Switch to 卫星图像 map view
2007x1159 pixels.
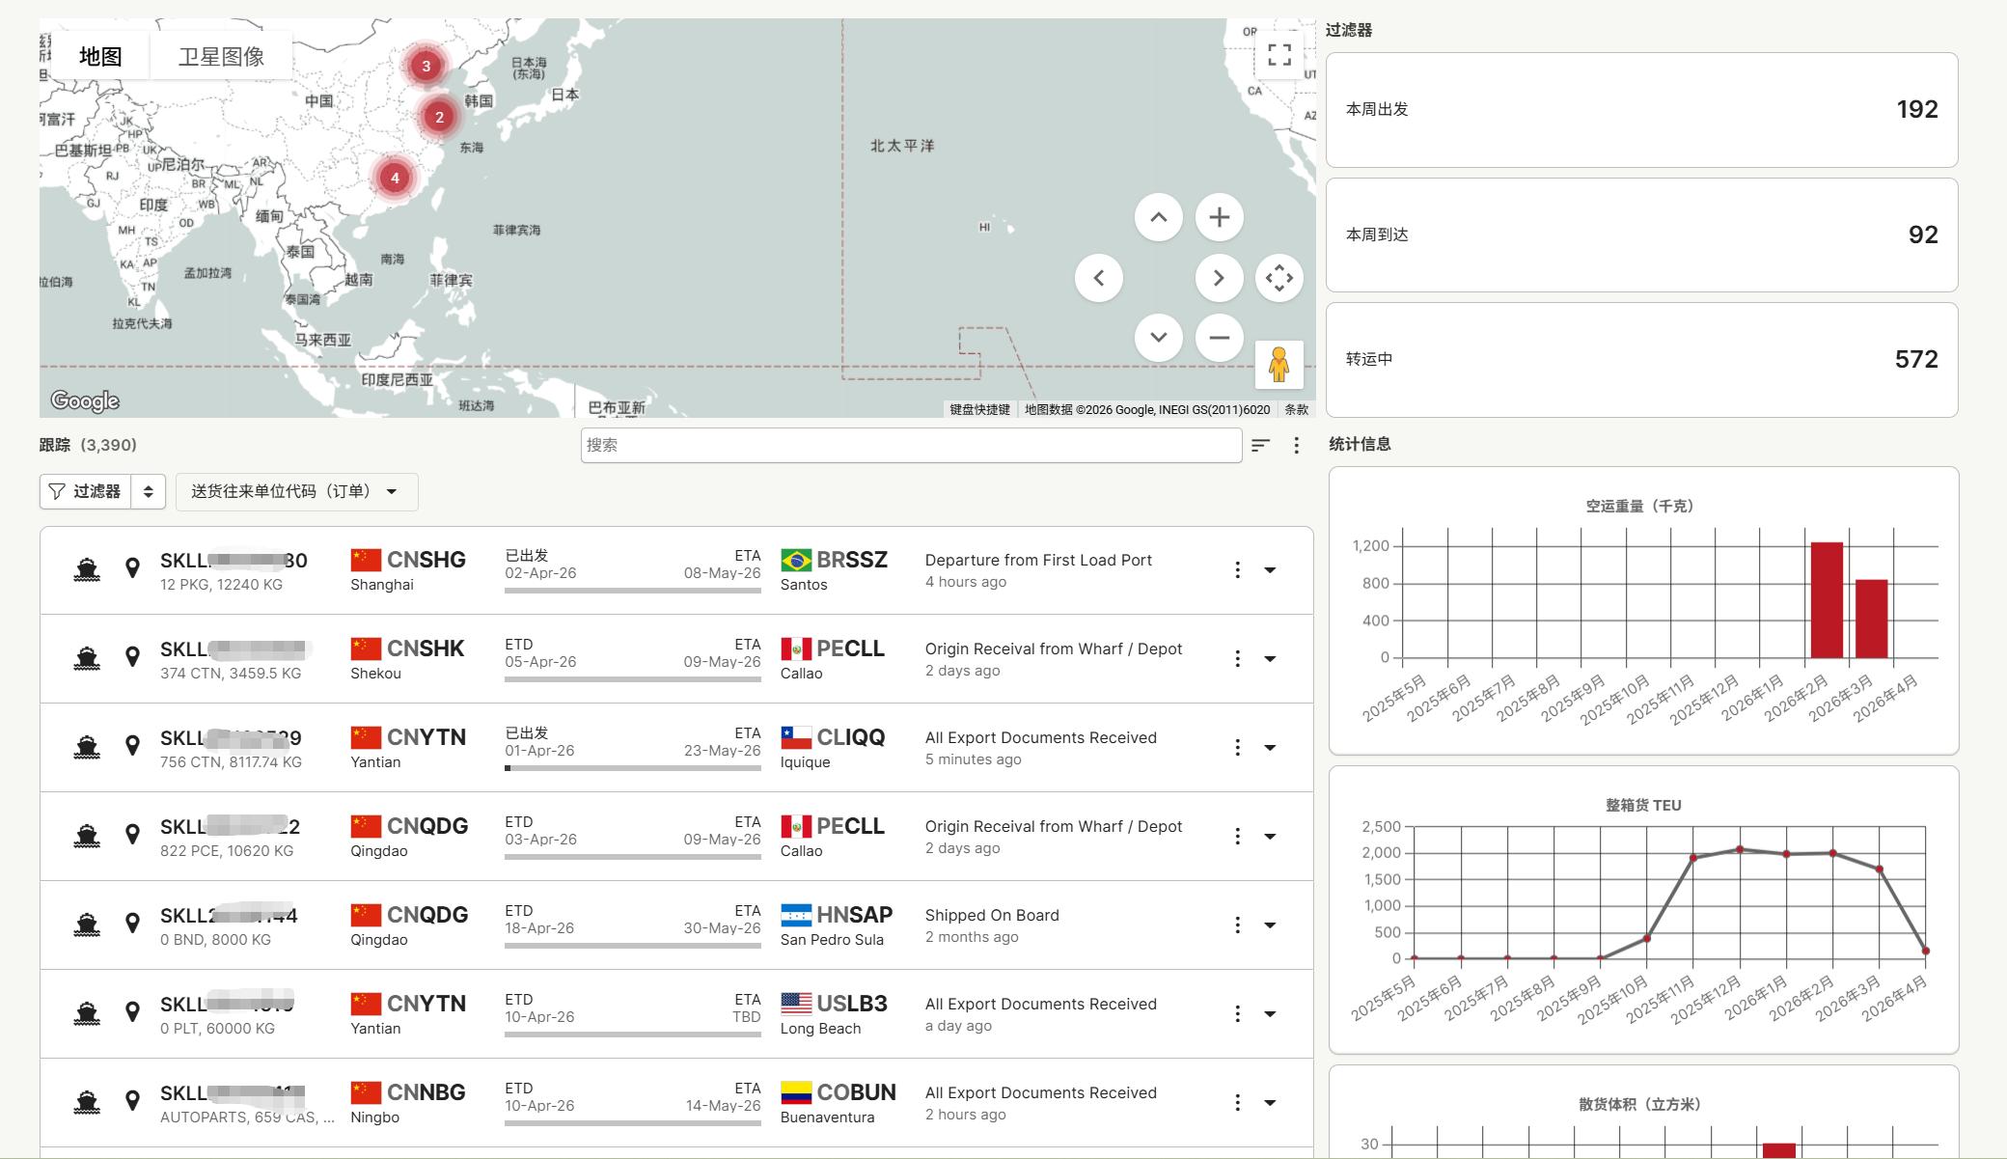[x=221, y=57]
